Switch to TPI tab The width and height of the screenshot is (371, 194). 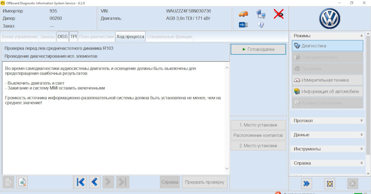coord(73,37)
